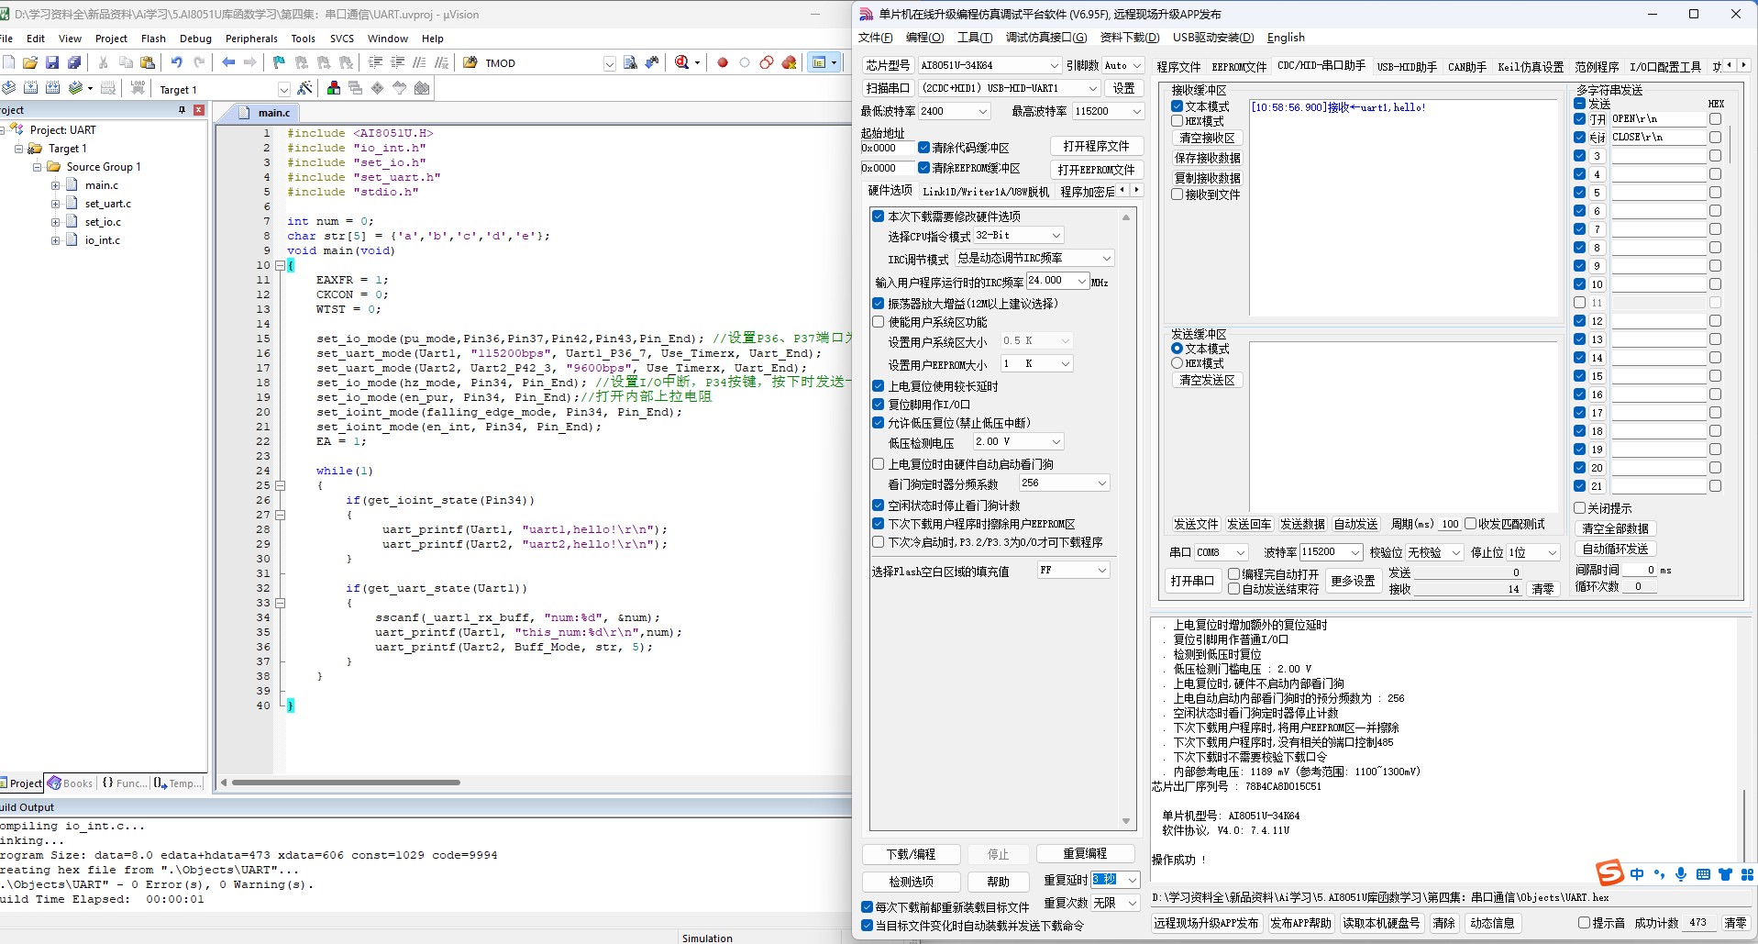Open Sogou toolbox four-squares icon
Screen dimensions: 1758x944
1747,874
